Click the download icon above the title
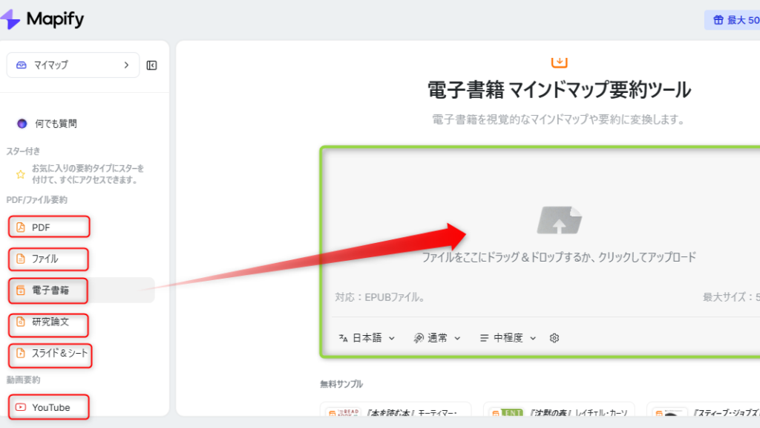The width and height of the screenshot is (760, 428). 559,62
